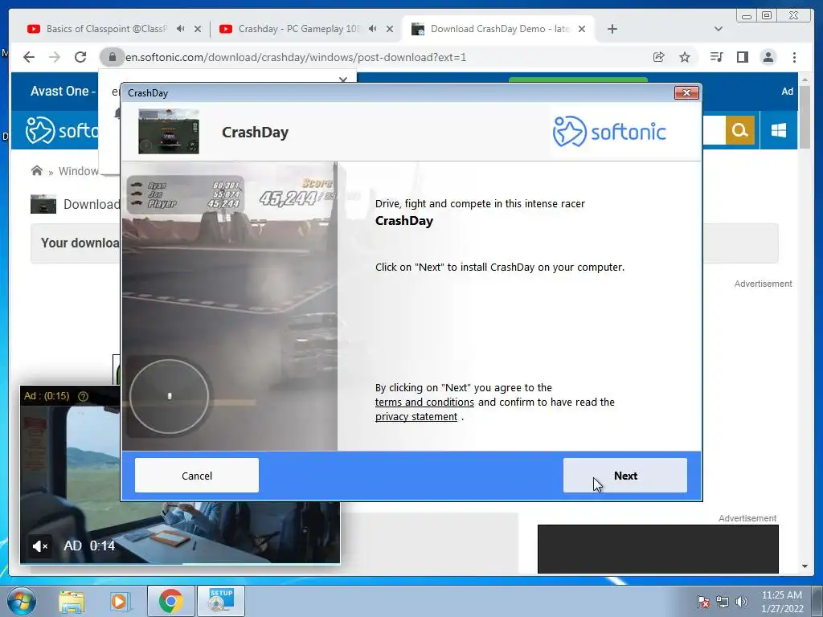Open Chrome three-dot menu
This screenshot has height=617, width=823.
coord(794,57)
